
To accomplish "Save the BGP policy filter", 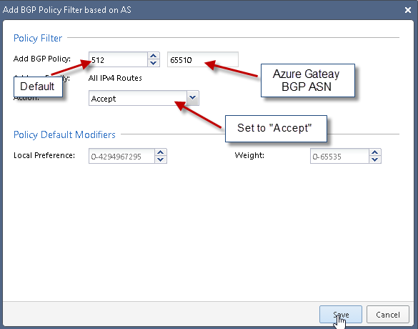I will (341, 315).
